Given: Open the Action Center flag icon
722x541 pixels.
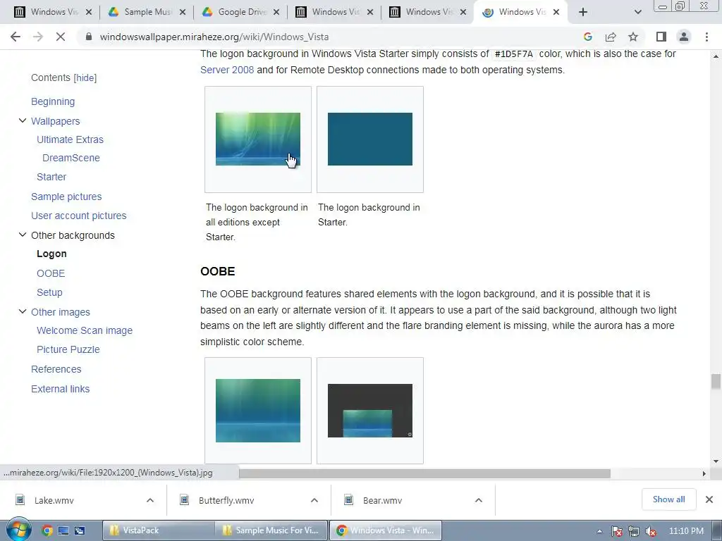Looking at the screenshot, I should 617,531.
